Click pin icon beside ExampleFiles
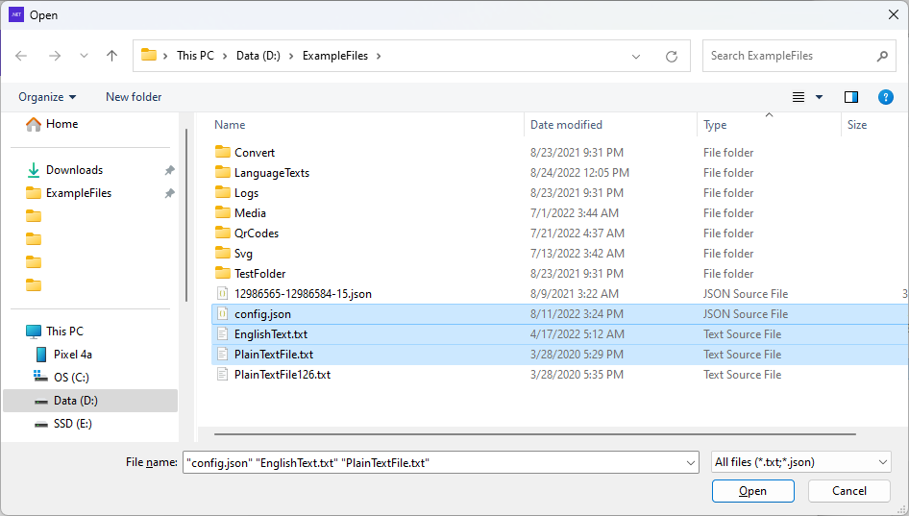This screenshot has width=909, height=516. [x=169, y=193]
